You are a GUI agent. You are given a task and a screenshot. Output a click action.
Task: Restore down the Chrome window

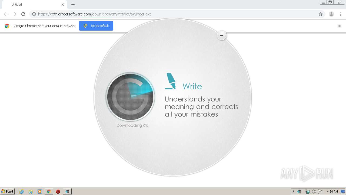point(330,2)
